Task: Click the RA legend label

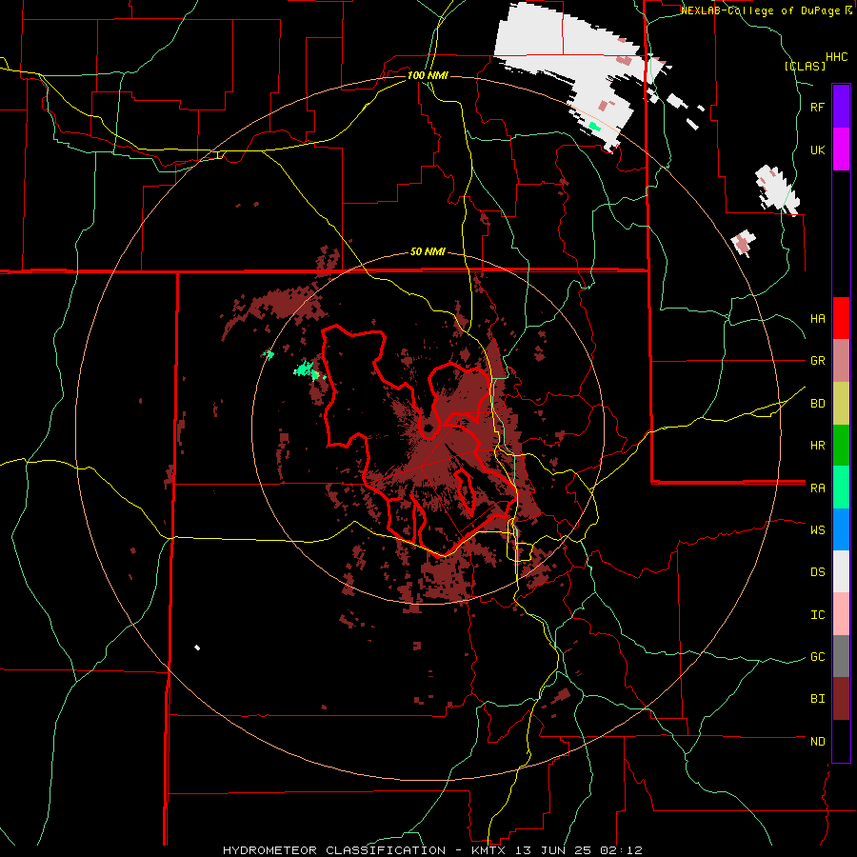Action: pos(817,488)
